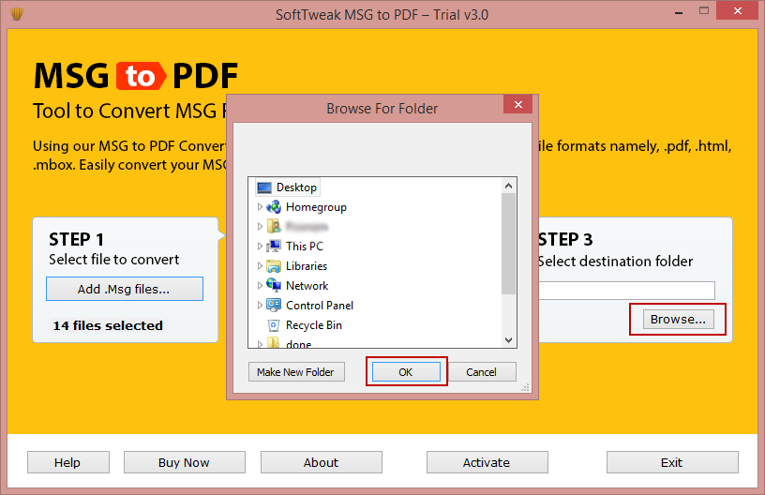Click the dialog resize grip corner
765x495 pixels.
point(525,388)
